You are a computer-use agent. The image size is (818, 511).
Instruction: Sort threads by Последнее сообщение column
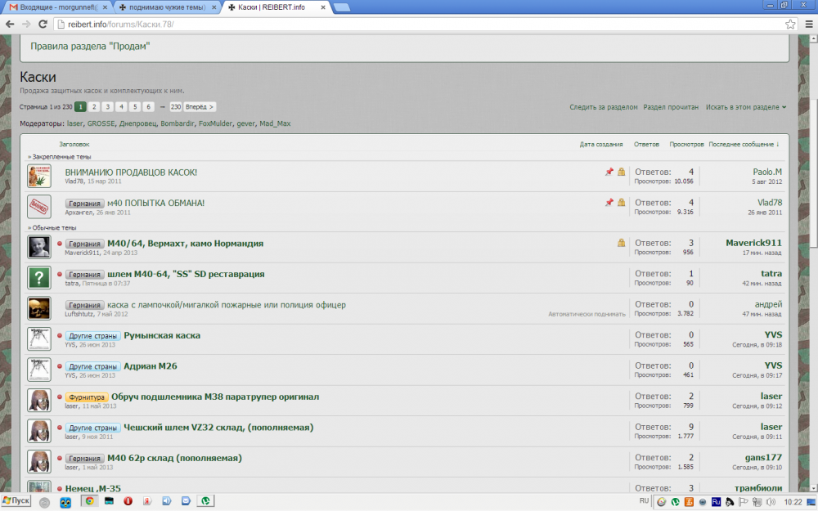tap(744, 144)
